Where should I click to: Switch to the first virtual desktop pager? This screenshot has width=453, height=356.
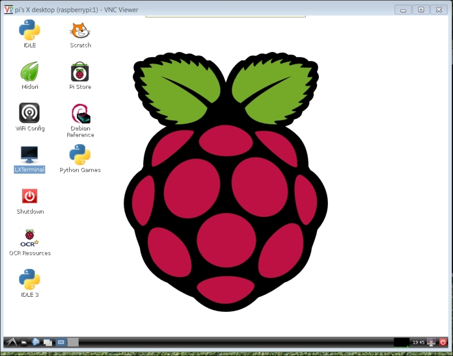(x=61, y=342)
